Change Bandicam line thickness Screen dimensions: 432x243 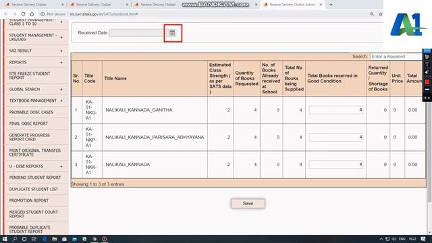pos(427,90)
